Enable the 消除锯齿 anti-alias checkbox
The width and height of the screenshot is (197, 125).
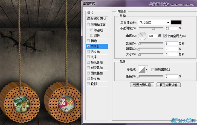pyautogui.click(x=153, y=70)
